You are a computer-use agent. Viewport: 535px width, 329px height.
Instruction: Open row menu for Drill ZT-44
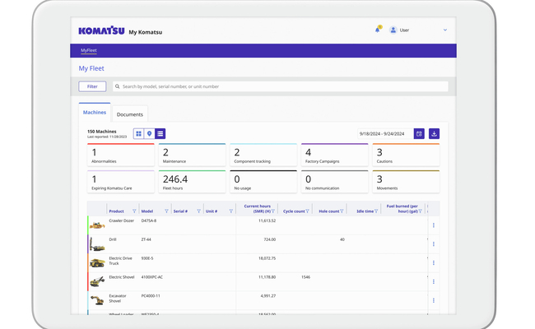(434, 244)
